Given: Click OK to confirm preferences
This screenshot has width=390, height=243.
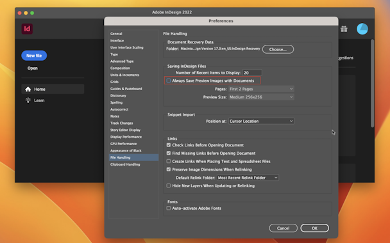Looking at the screenshot, I should [315, 228].
